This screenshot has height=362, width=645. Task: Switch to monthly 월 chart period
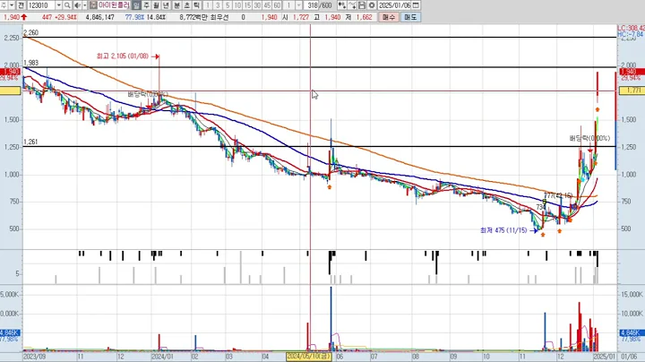[x=156, y=5]
